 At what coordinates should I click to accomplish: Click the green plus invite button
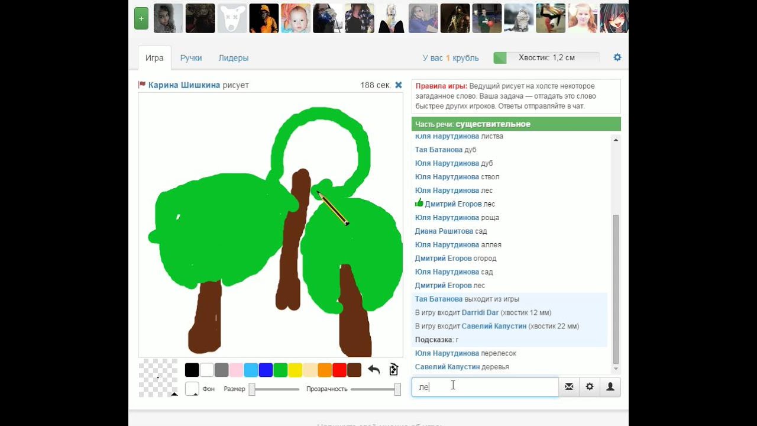pos(141,18)
